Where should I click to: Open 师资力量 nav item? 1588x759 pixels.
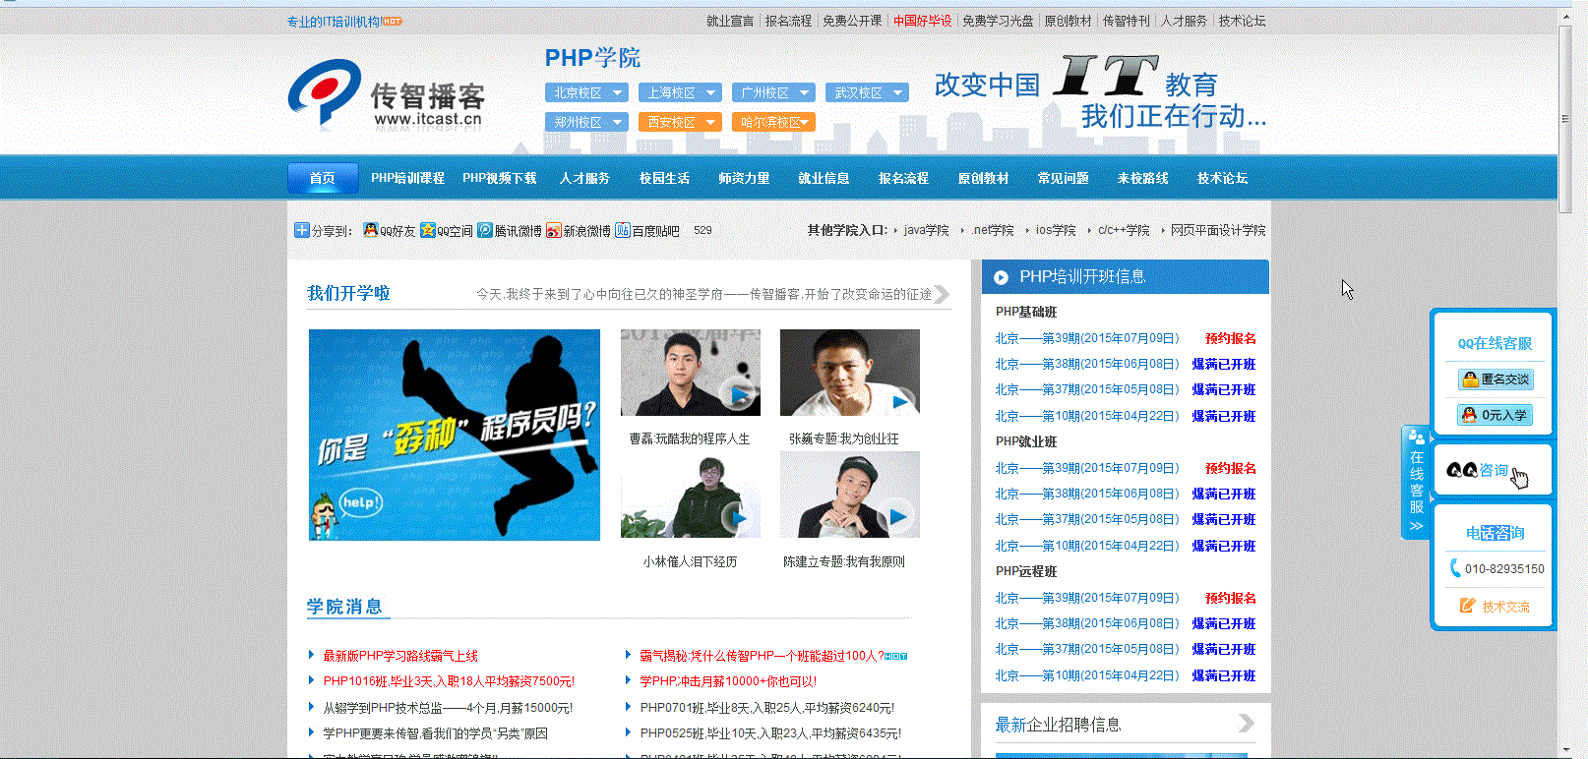pyautogui.click(x=744, y=178)
